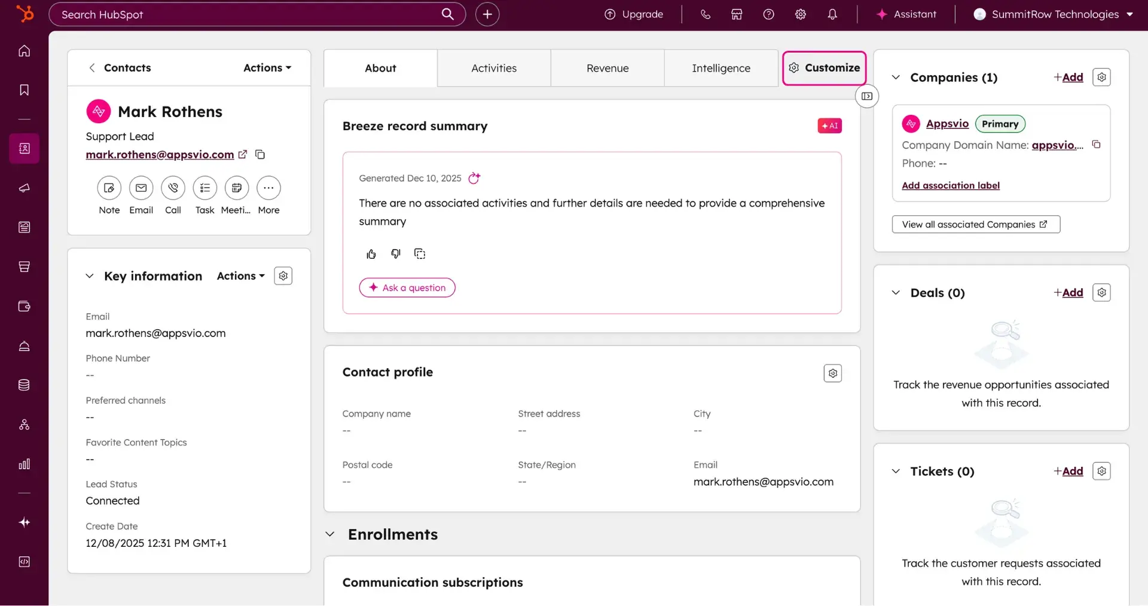Give a thumbs up to the Breeze summary
Image resolution: width=1148 pixels, height=606 pixels.
371,253
